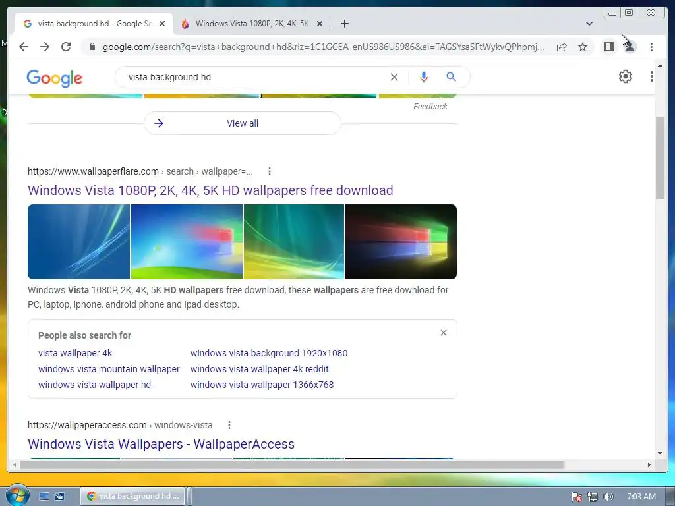Image resolution: width=675 pixels, height=506 pixels.
Task: Close the Google search tab
Action: (x=162, y=24)
